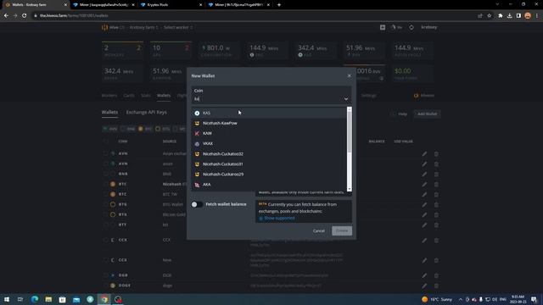Open the Settings farm tab
The height and width of the screenshot is (305, 543).
pos(369,96)
